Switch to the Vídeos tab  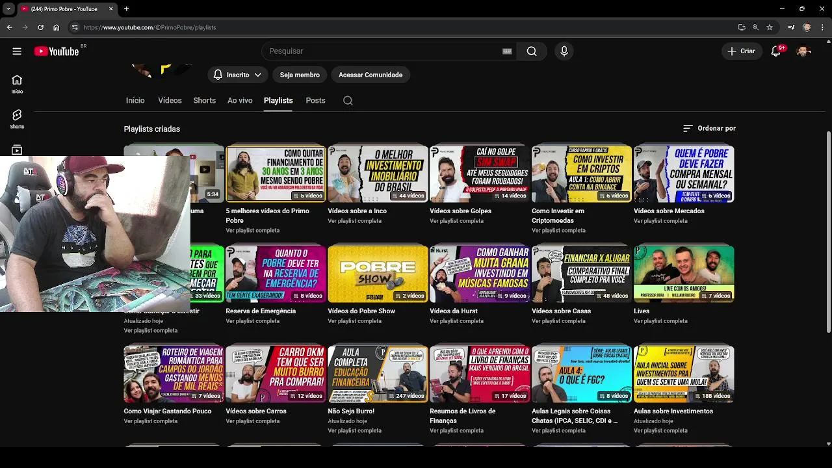pyautogui.click(x=170, y=101)
